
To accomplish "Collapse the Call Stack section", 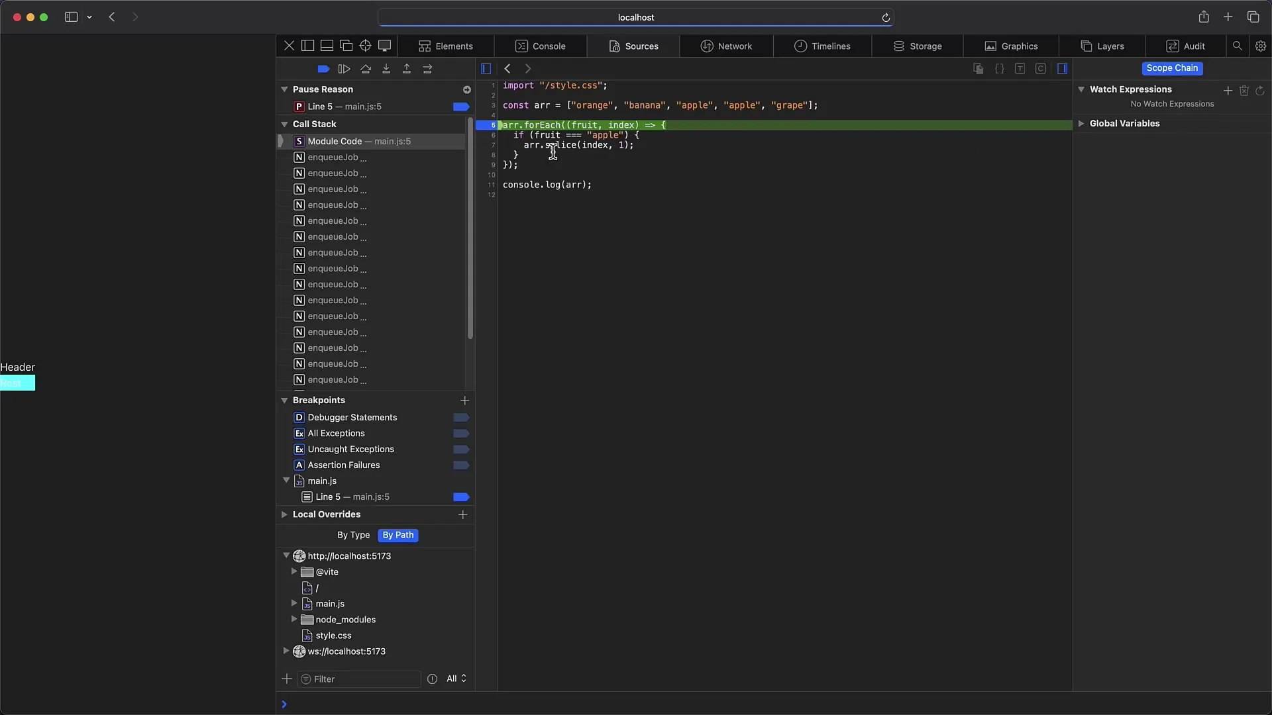I will point(284,124).
